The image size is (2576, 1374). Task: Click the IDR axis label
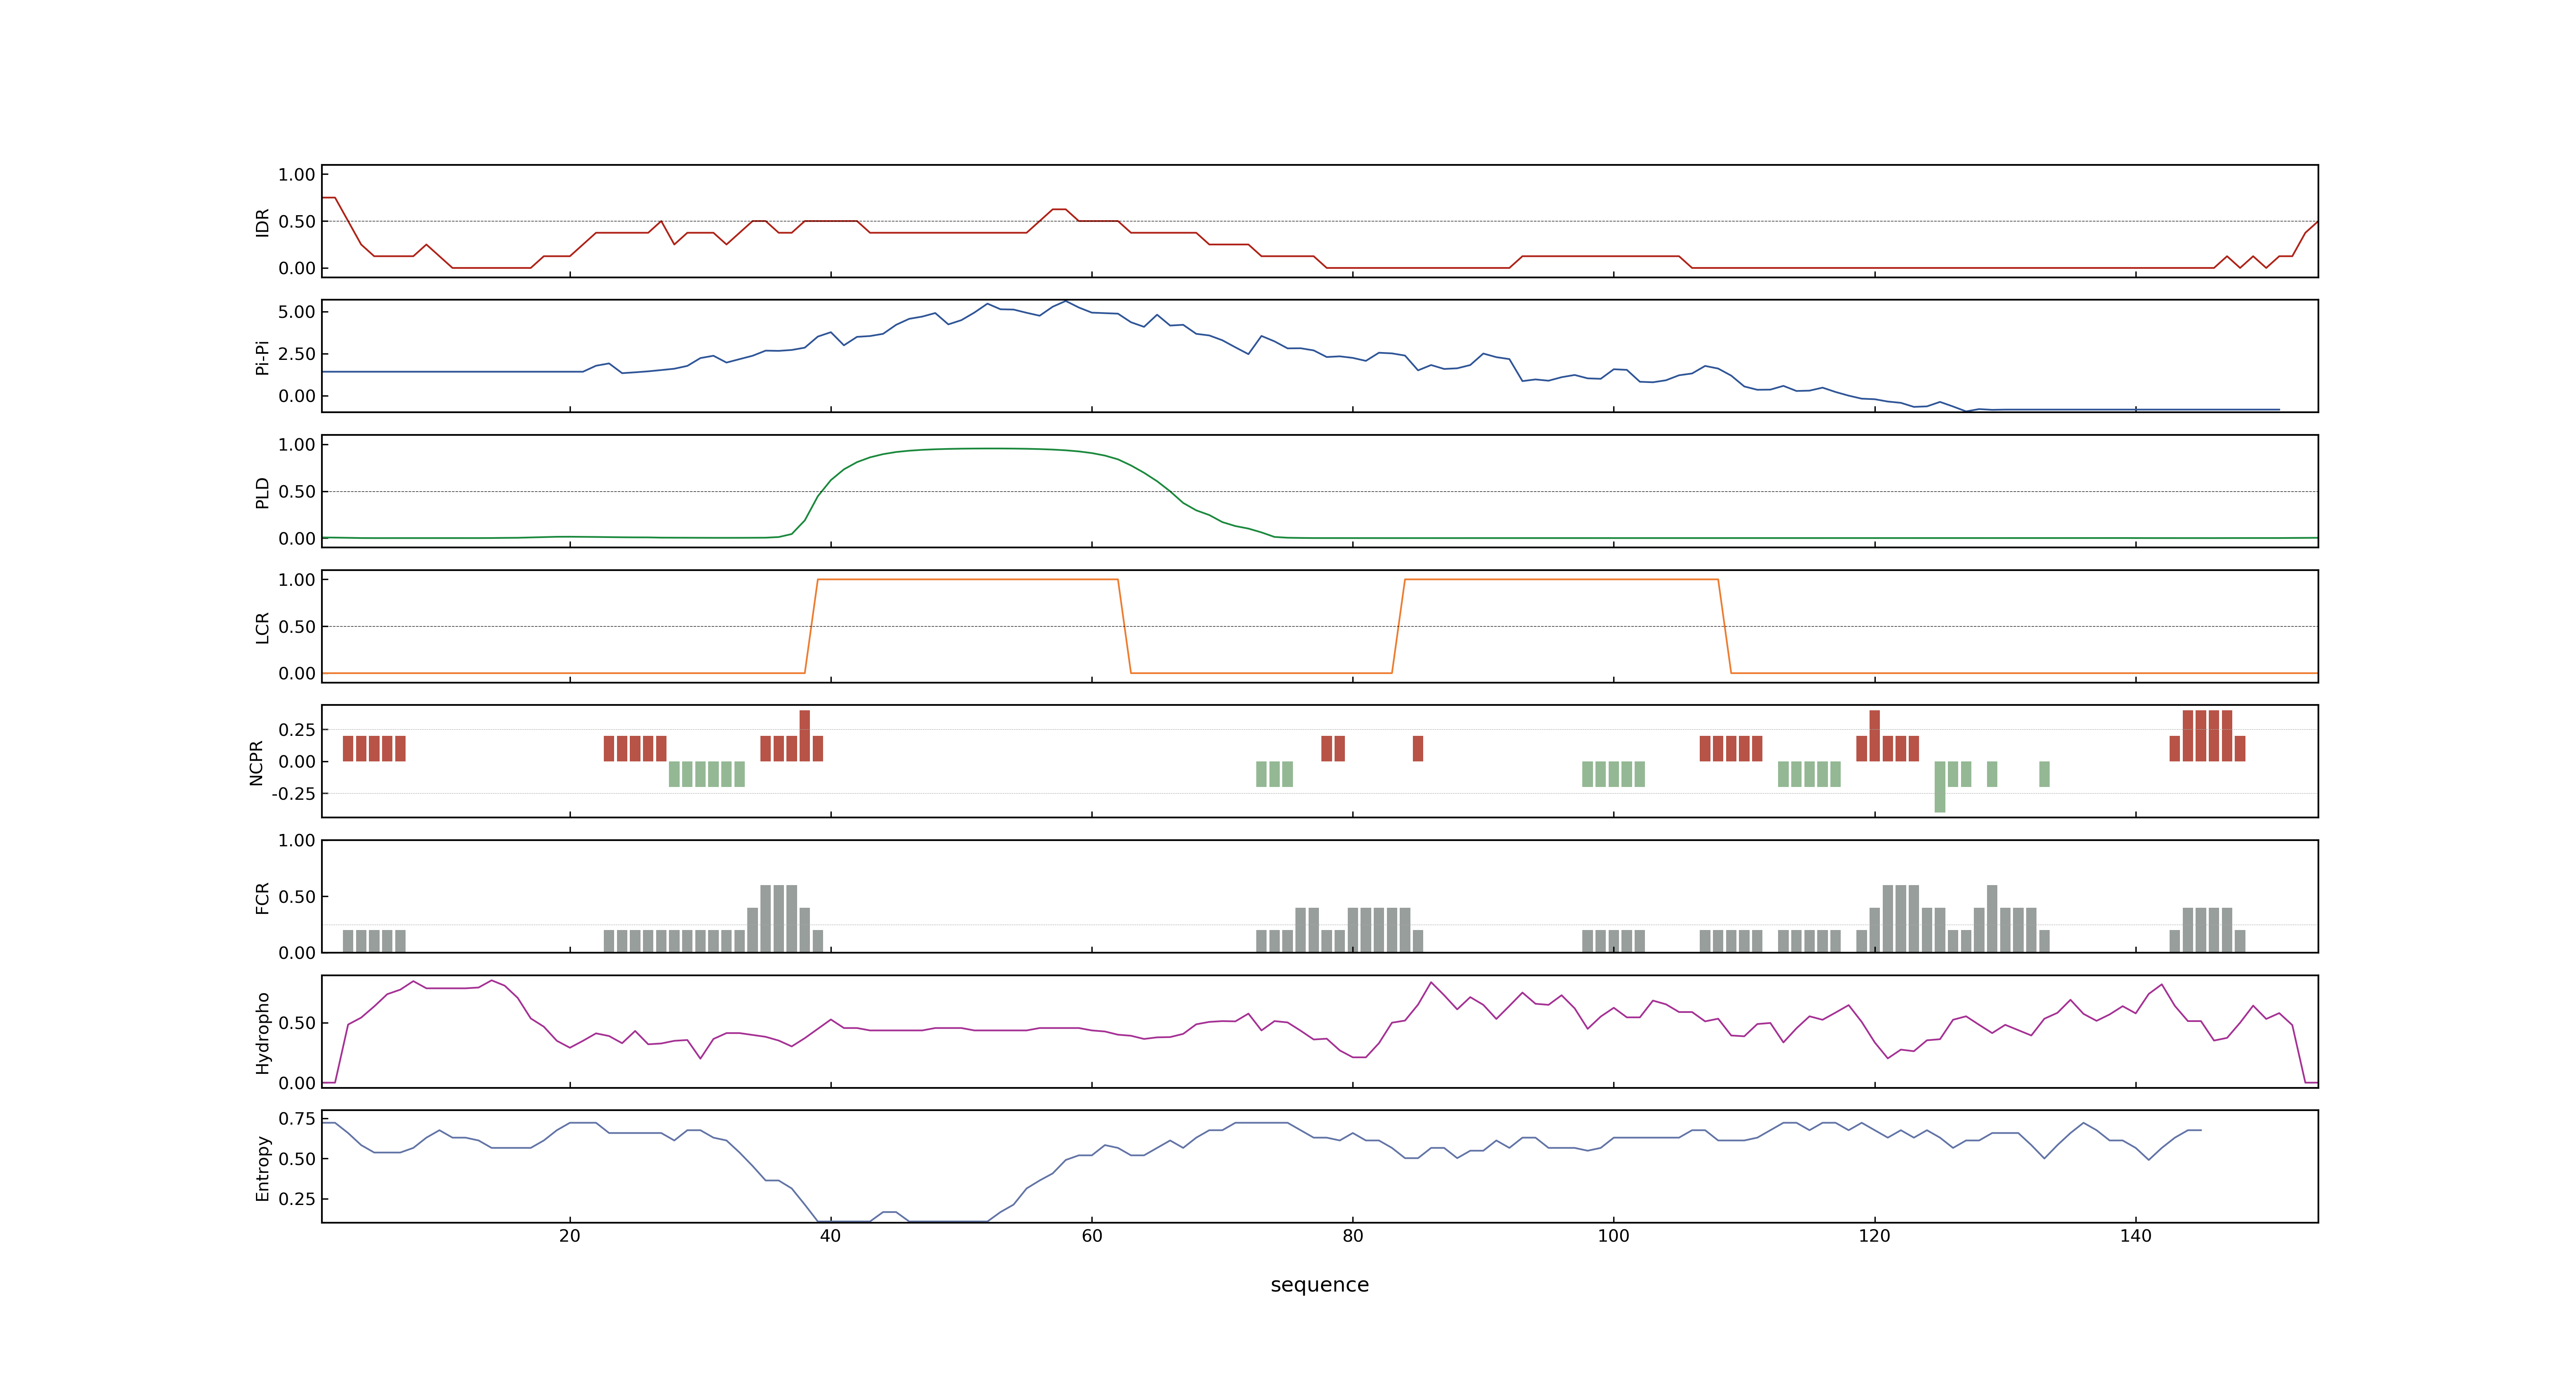coord(262,222)
